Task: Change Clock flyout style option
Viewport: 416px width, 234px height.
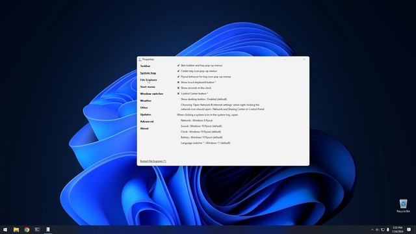Action: coord(201,132)
